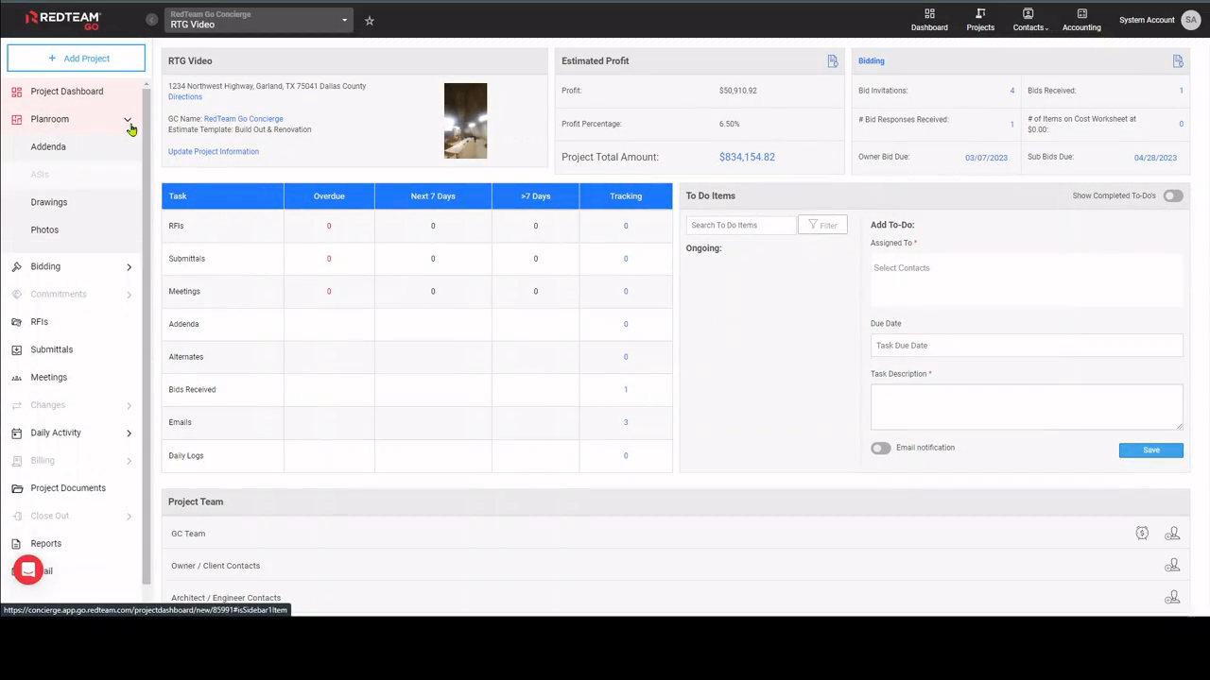Image resolution: width=1210 pixels, height=680 pixels.
Task: Click the Bidding panel title link
Action: [872, 60]
